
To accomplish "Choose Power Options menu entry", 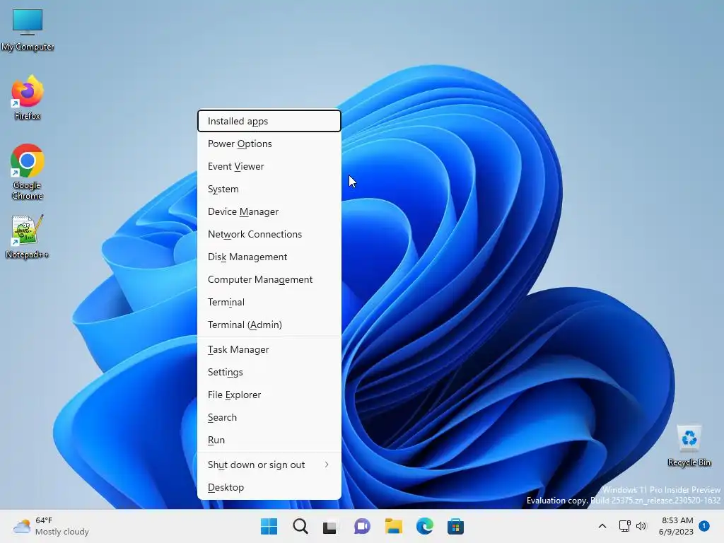I will pyautogui.click(x=269, y=144).
